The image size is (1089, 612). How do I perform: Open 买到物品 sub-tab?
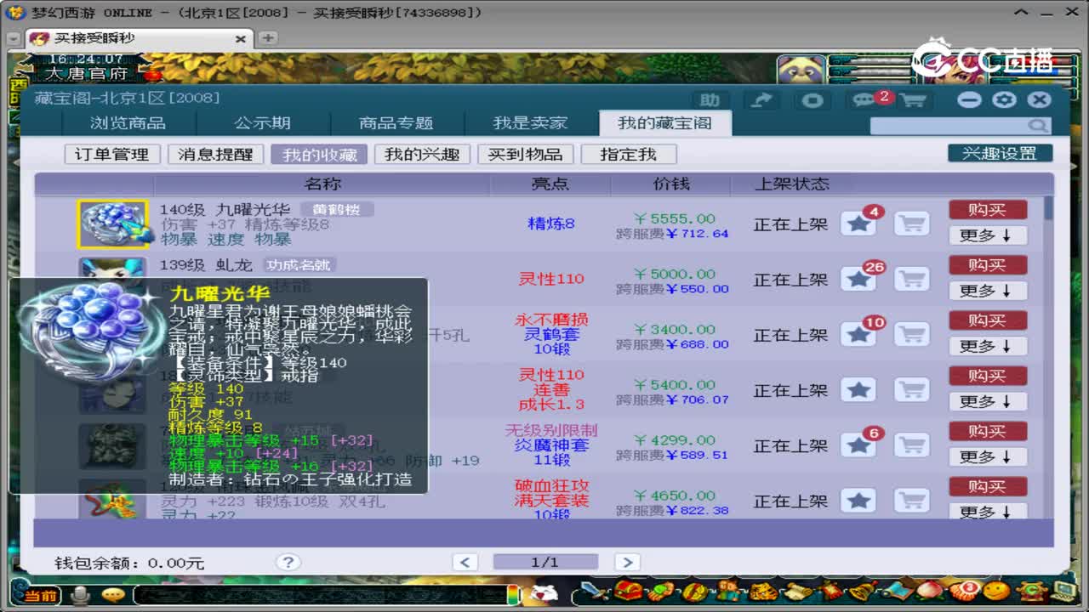click(x=525, y=154)
